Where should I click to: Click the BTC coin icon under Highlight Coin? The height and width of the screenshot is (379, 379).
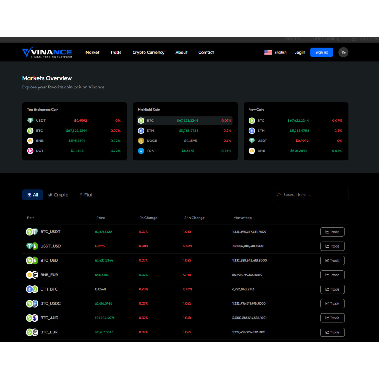(141, 120)
